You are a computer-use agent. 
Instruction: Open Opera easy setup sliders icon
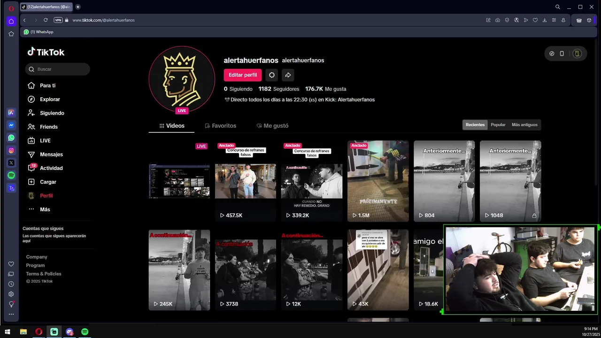point(554,20)
